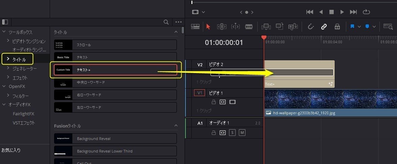Activate Dynamic Trim Mode tool
The height and width of the screenshot is (164, 397).
point(235,27)
